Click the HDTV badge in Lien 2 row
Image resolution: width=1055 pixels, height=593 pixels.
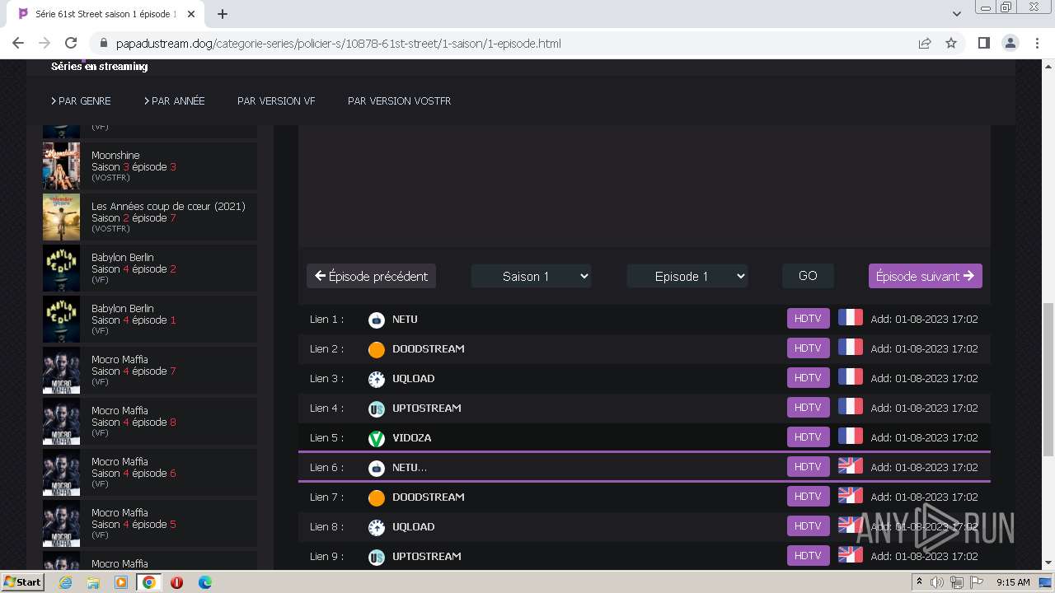click(808, 348)
